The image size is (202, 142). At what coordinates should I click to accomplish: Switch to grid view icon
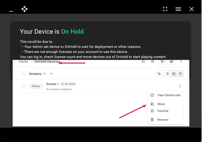point(174,74)
